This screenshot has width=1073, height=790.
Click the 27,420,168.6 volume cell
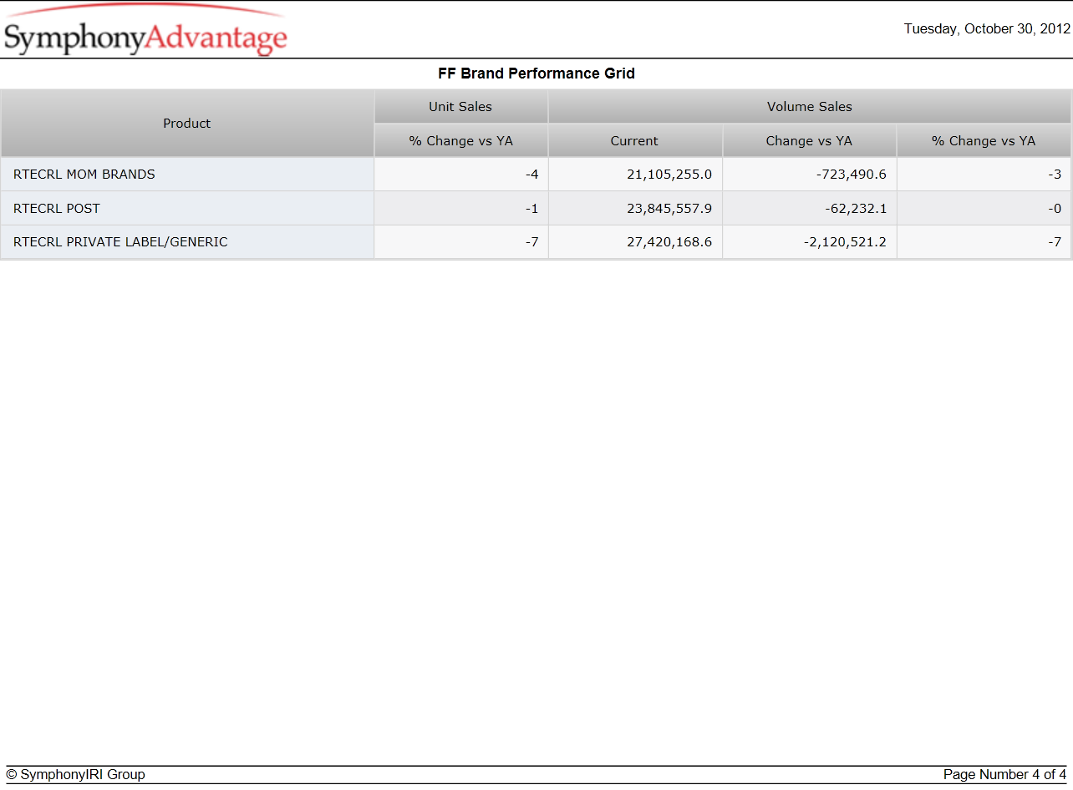click(x=635, y=242)
